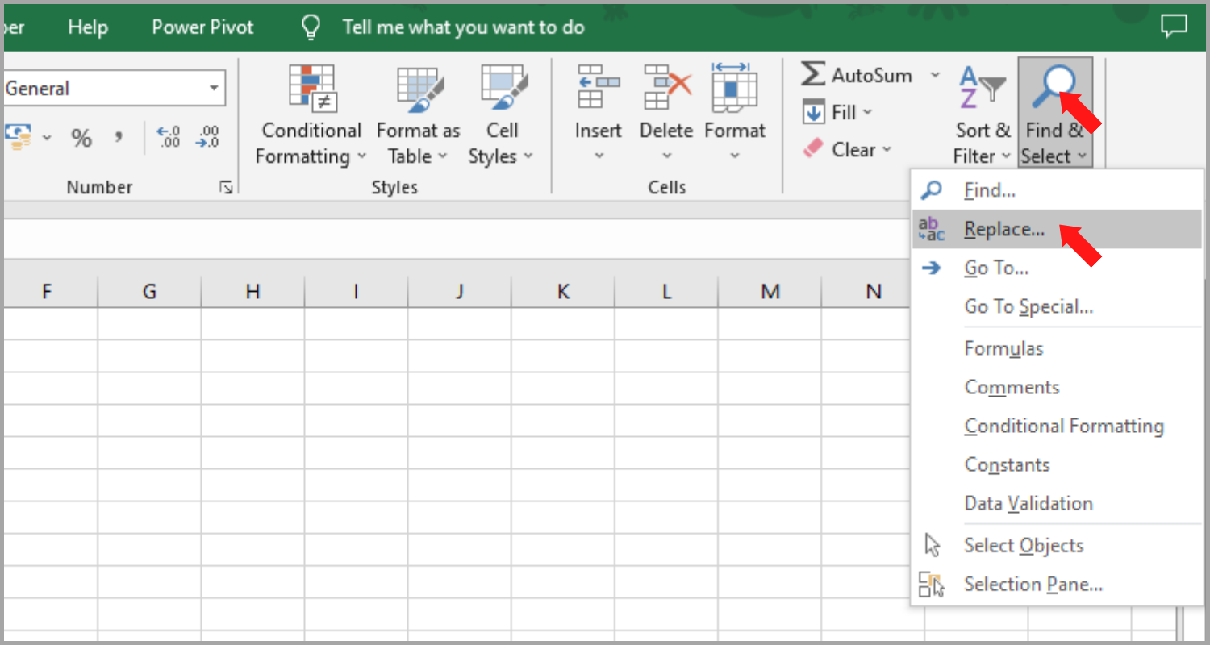Click the Delete cells icon
The height and width of the screenshot is (645, 1210).
[666, 87]
